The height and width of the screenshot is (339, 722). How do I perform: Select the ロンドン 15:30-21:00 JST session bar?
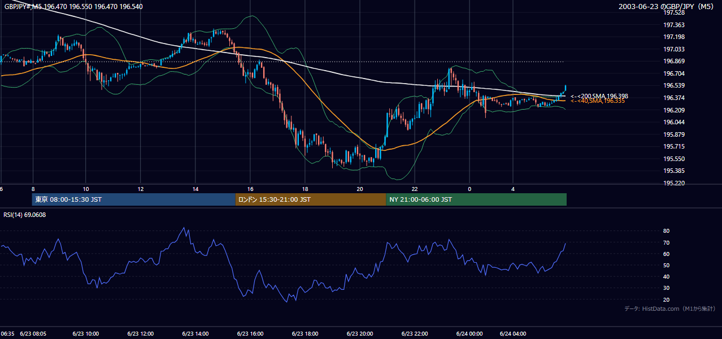(311, 199)
